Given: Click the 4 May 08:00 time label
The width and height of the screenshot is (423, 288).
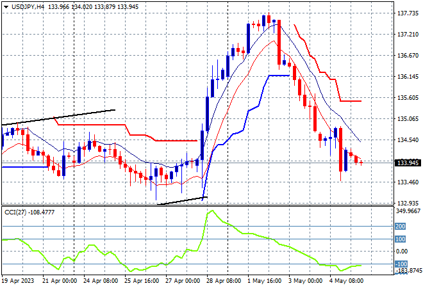Looking at the screenshot, I should click(x=346, y=281).
